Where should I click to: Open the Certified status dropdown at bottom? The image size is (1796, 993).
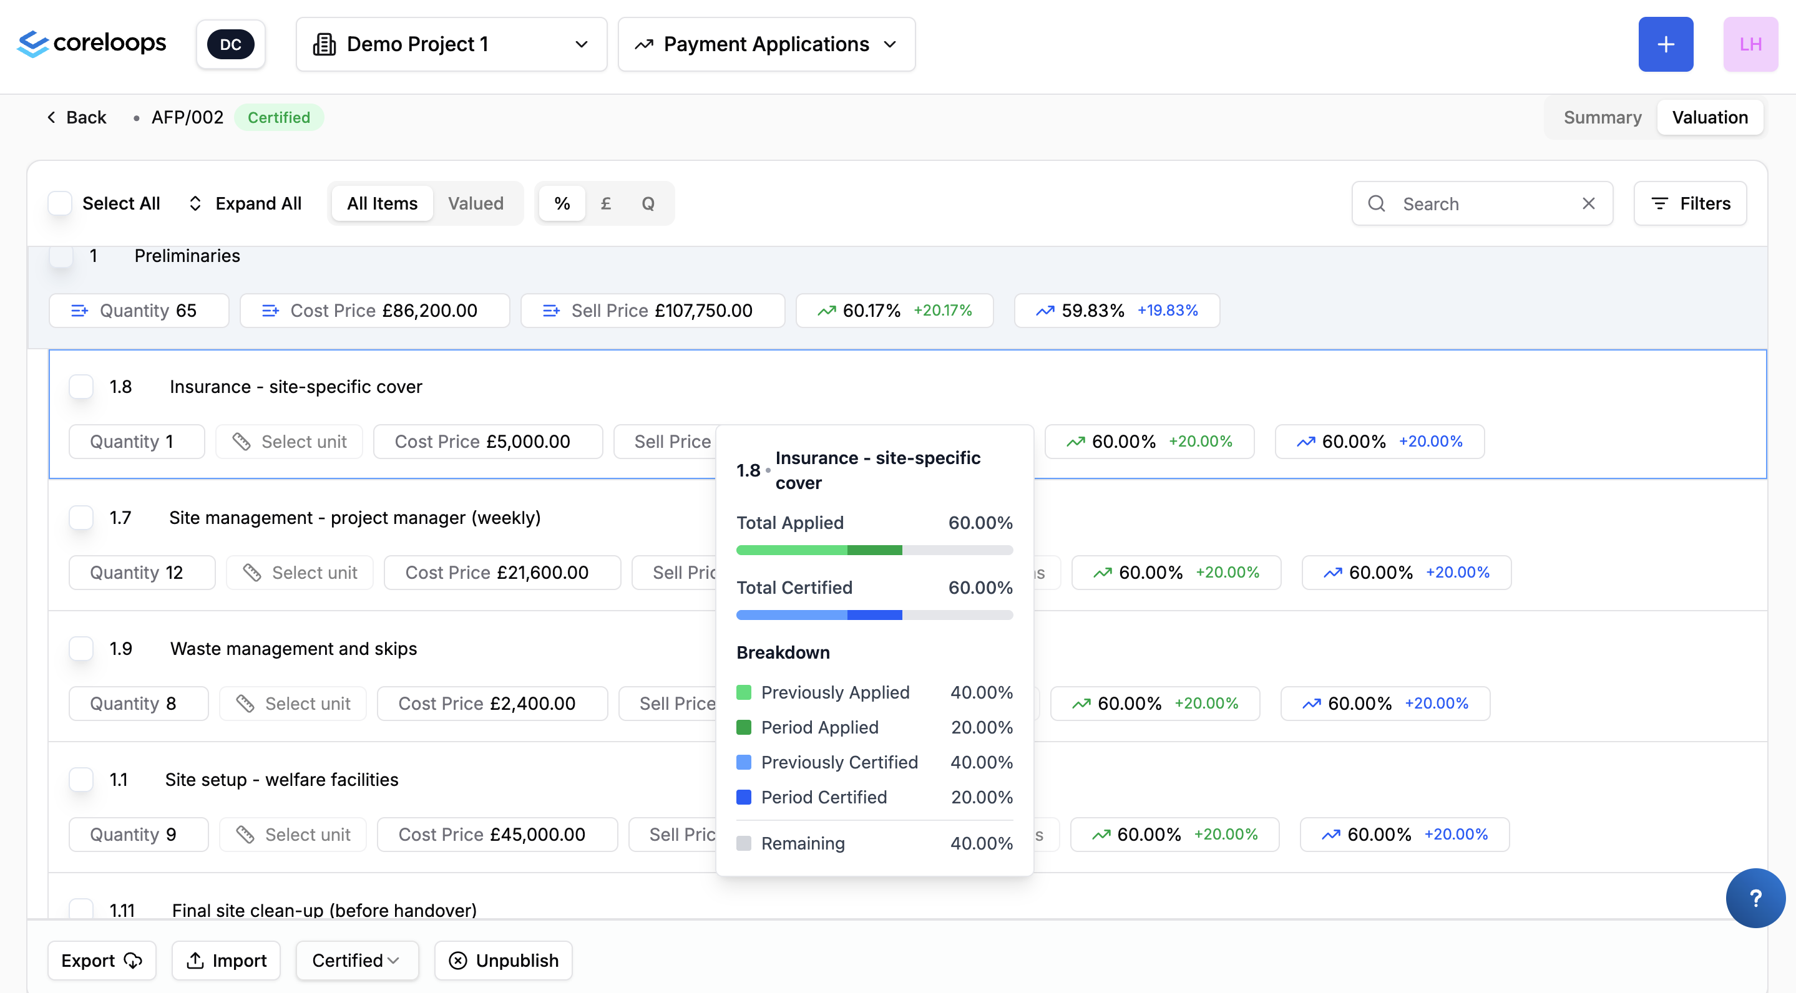[x=356, y=960]
